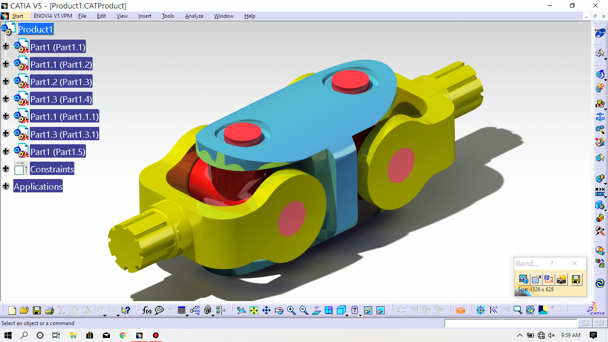The image size is (608, 342).
Task: Click the double left arrow icon
Action: (493, 310)
